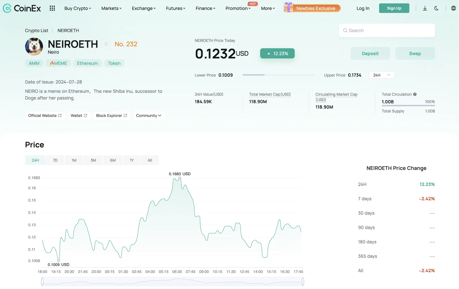Click the Deposit button
Screen dimensions: 459x289
(x=370, y=54)
